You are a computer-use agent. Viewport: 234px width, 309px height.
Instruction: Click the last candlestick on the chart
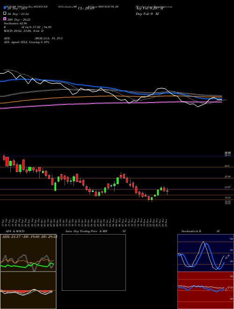(167, 191)
